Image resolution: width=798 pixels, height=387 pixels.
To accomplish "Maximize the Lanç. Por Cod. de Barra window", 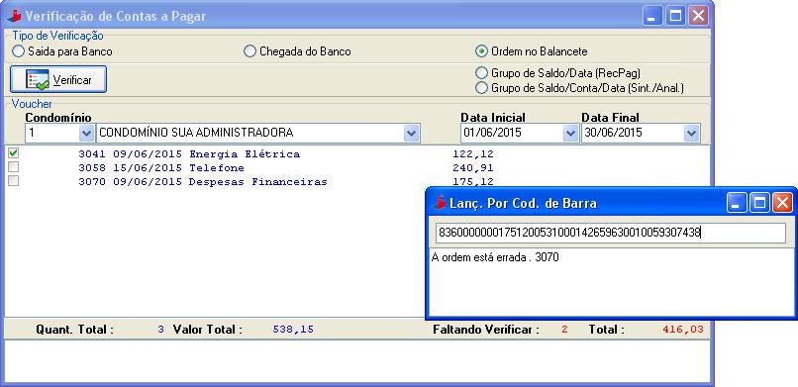I will tap(759, 203).
